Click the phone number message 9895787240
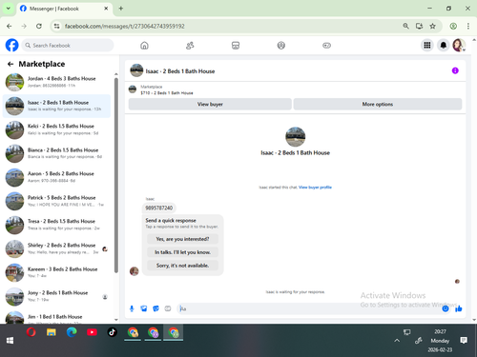Viewport: 477px width, 357px height. click(158, 208)
